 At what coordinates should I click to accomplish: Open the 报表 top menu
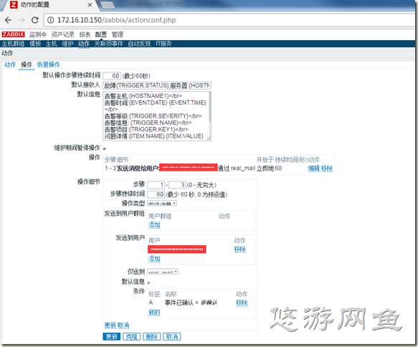[x=85, y=34]
